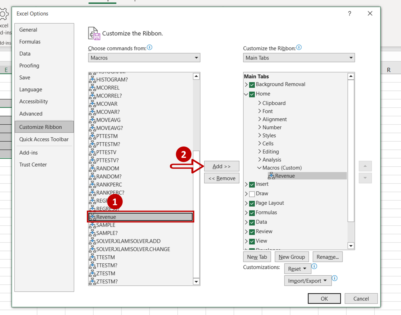Image resolution: width=401 pixels, height=315 pixels.
Task: Click the macro icon beside Revenue in Main Tabs
Action: [272, 176]
